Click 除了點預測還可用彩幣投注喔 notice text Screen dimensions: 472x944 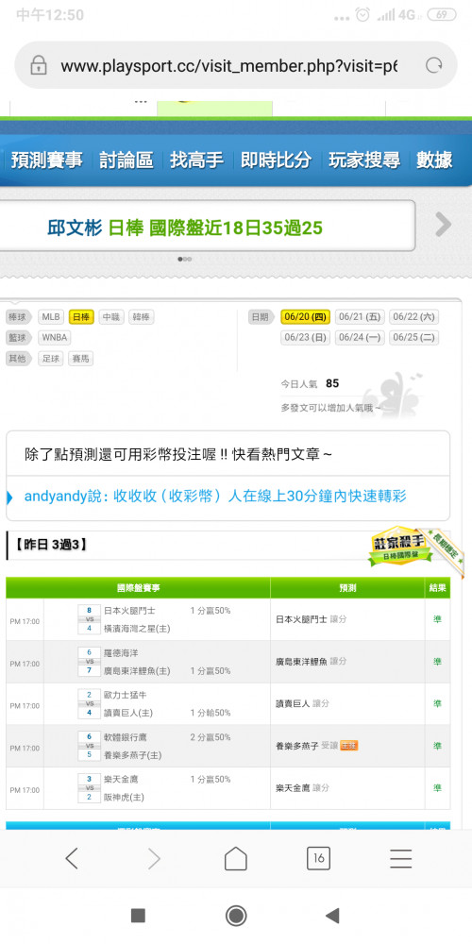tap(178, 454)
